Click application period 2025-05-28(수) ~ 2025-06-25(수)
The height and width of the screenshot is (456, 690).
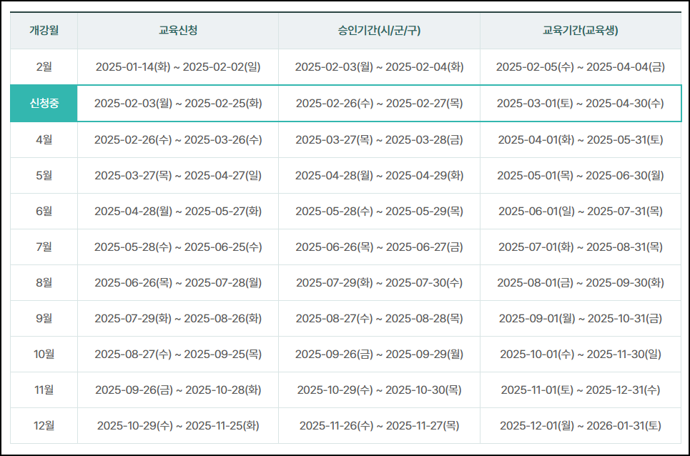coord(178,247)
